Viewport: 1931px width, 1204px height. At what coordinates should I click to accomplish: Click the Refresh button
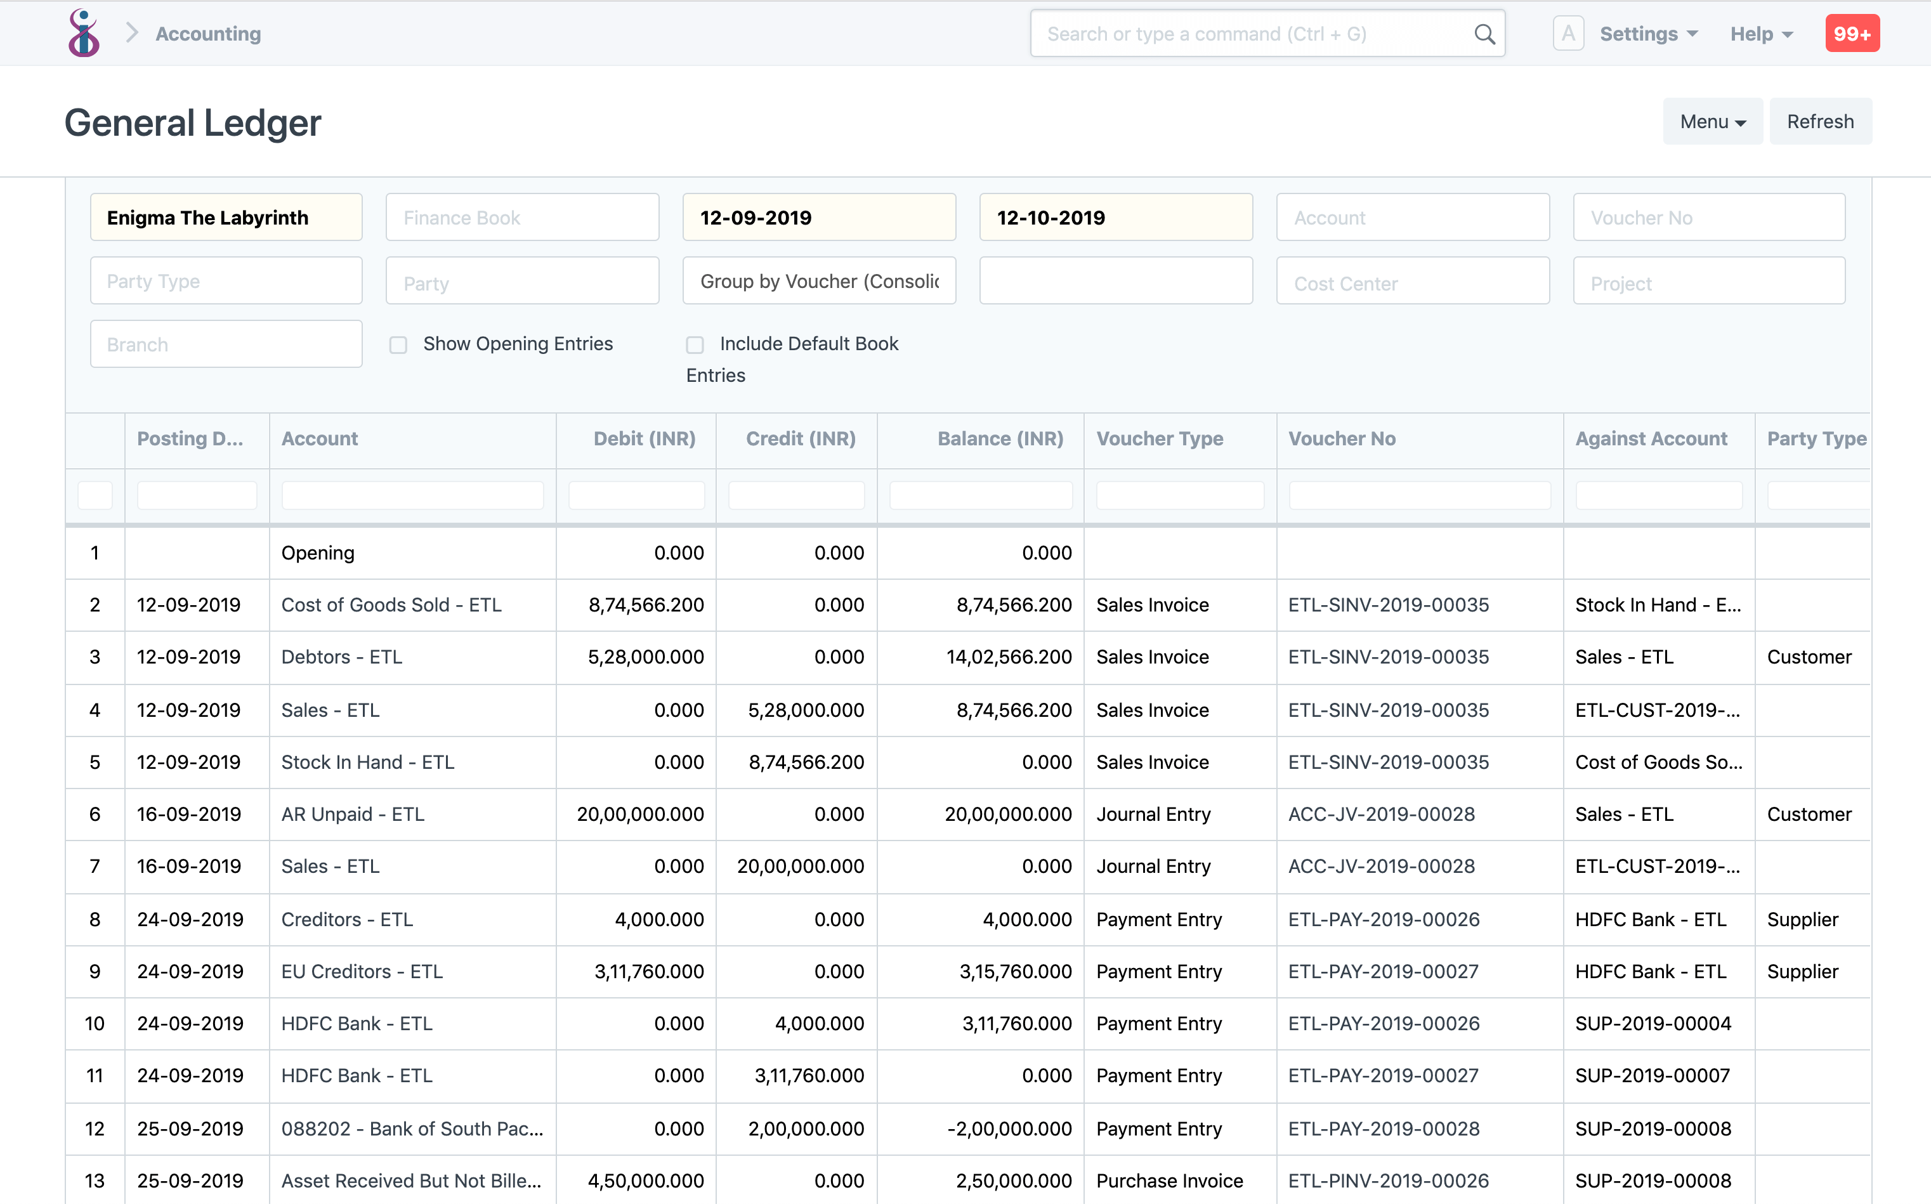pyautogui.click(x=1821, y=121)
